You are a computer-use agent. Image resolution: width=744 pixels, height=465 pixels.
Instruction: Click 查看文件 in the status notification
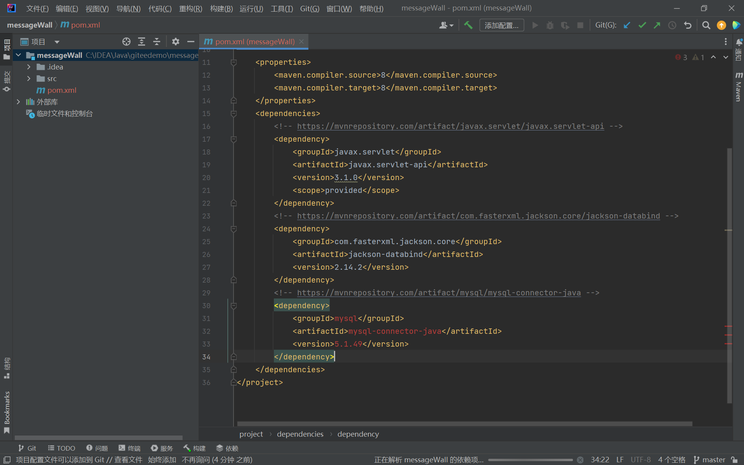[128, 460]
